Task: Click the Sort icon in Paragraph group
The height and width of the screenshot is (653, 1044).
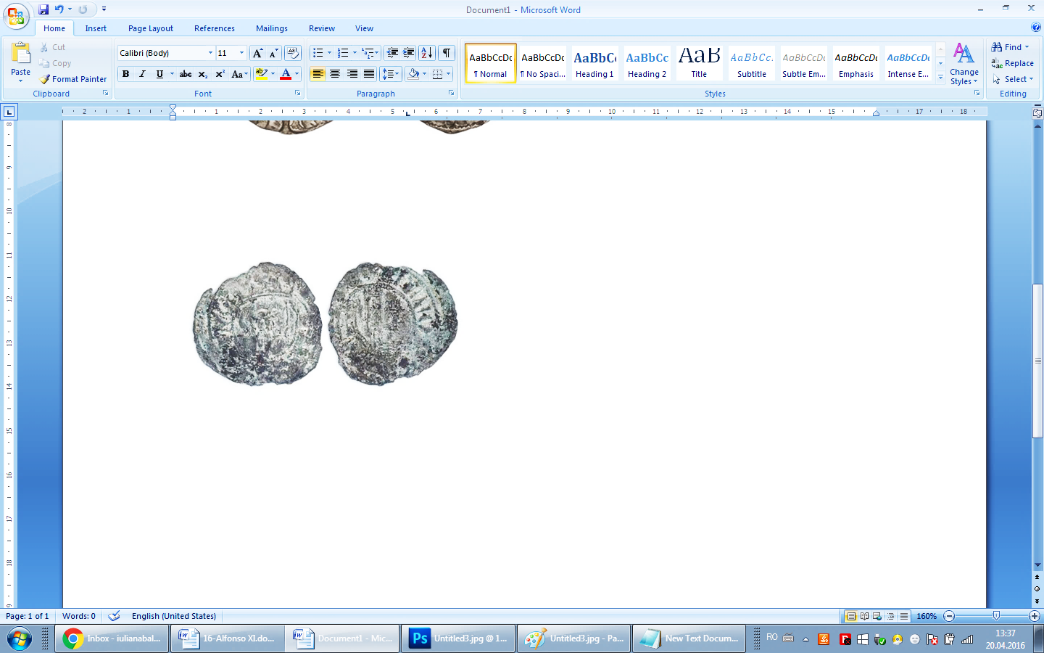Action: pyautogui.click(x=427, y=53)
